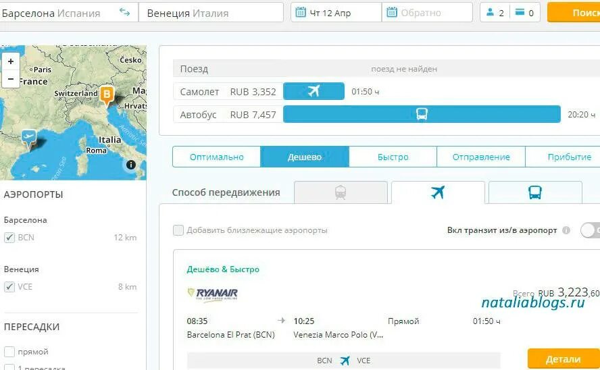Click the plane icon between BCN and VCE
This screenshot has height=370, width=600.
[345, 361]
